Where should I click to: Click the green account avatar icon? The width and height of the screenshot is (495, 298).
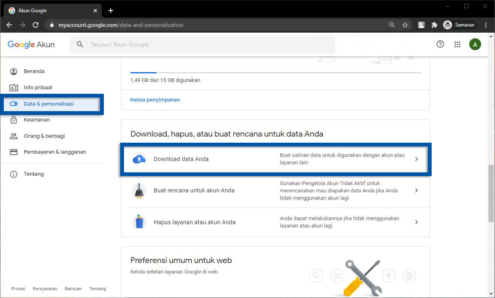click(x=475, y=44)
